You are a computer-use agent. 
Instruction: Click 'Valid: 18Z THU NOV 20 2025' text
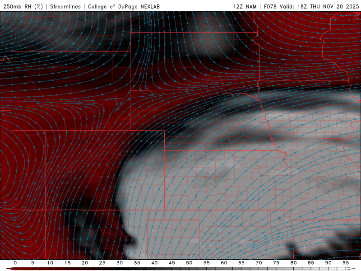click(x=319, y=6)
